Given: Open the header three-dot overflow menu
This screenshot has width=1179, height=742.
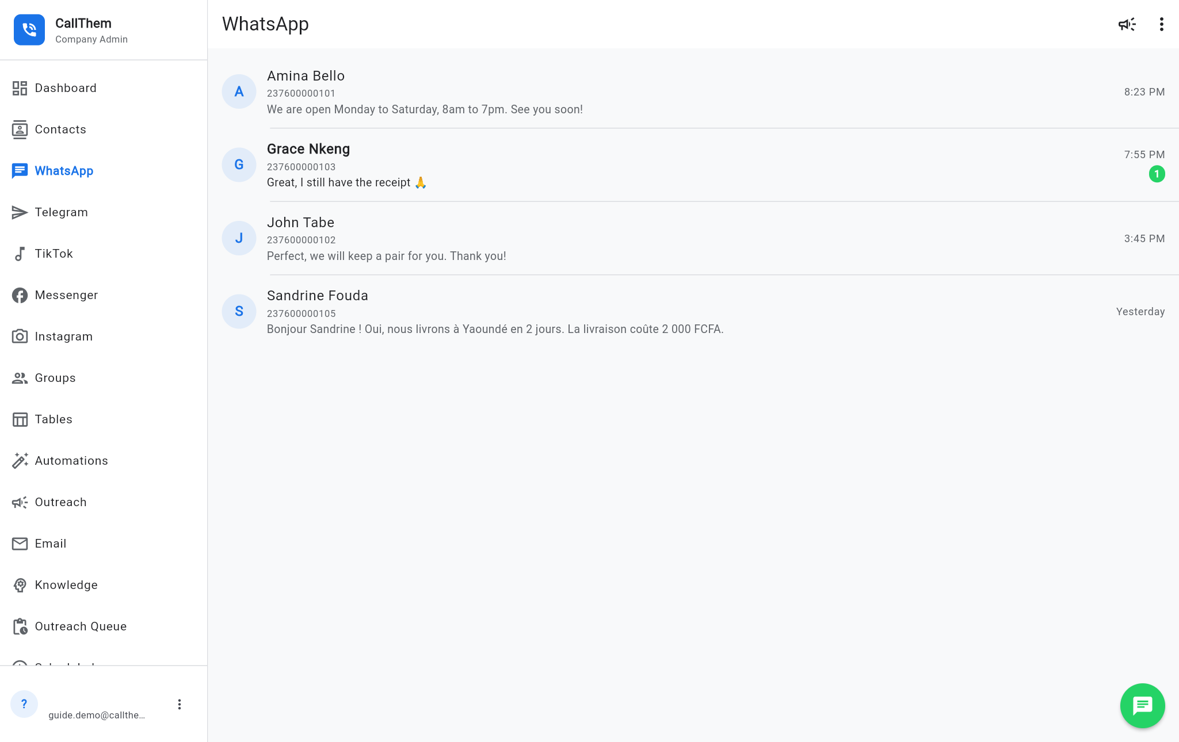Looking at the screenshot, I should click(x=1161, y=24).
